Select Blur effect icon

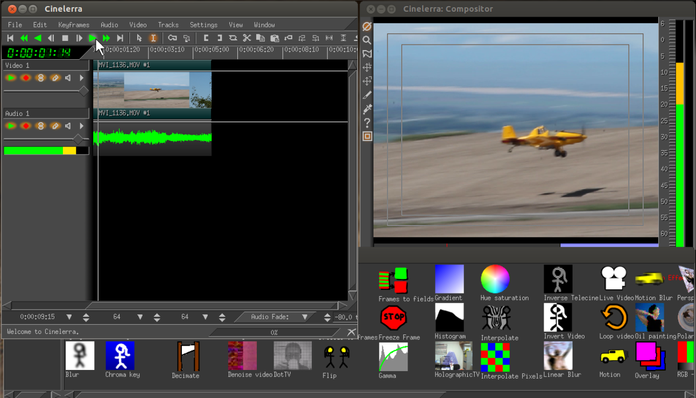(80, 355)
